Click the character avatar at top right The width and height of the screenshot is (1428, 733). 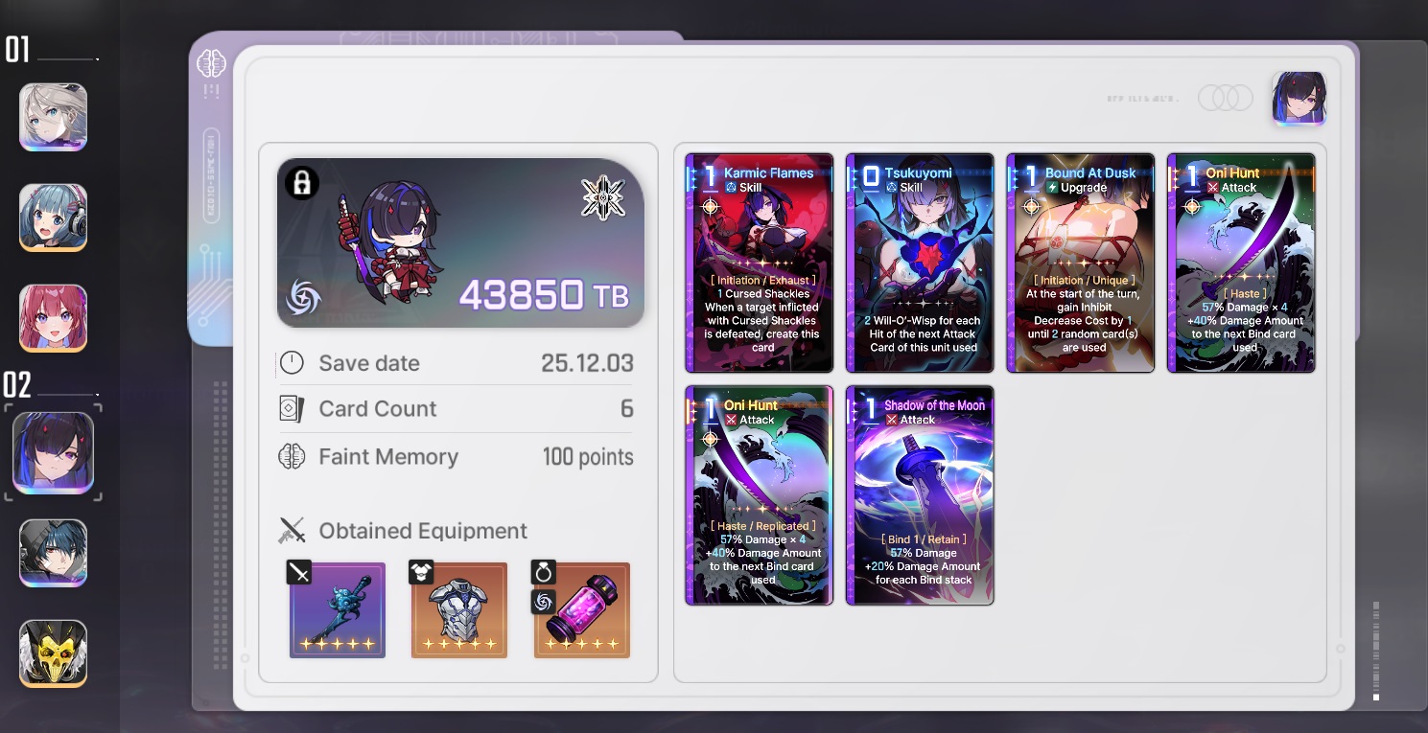tap(1299, 98)
